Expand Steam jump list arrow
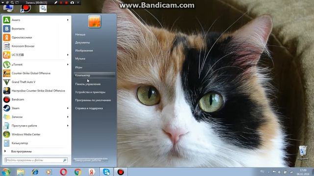 click(68, 108)
